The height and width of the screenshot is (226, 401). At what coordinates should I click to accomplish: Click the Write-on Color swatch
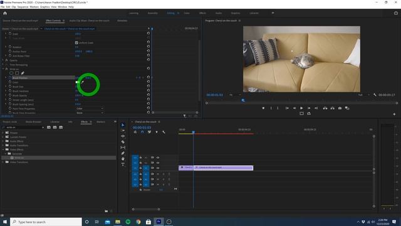tap(78, 82)
